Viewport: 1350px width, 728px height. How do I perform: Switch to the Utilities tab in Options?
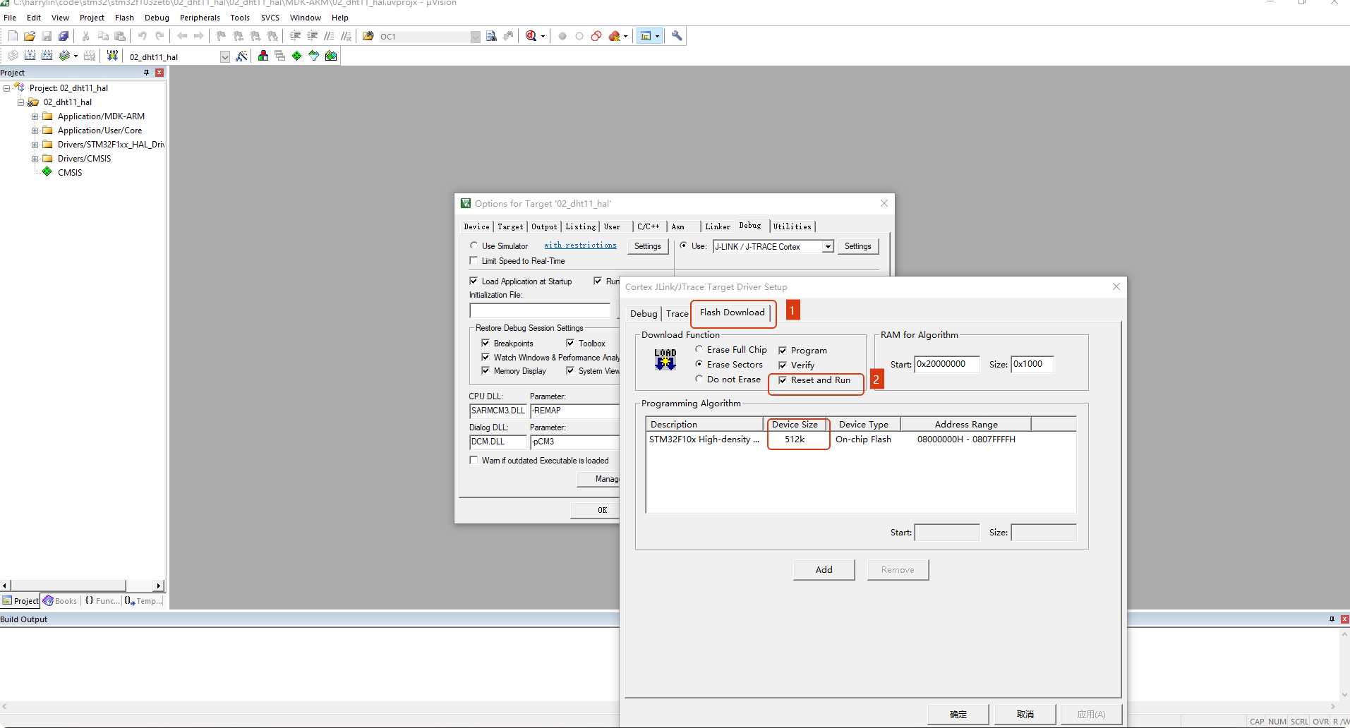[x=792, y=226]
